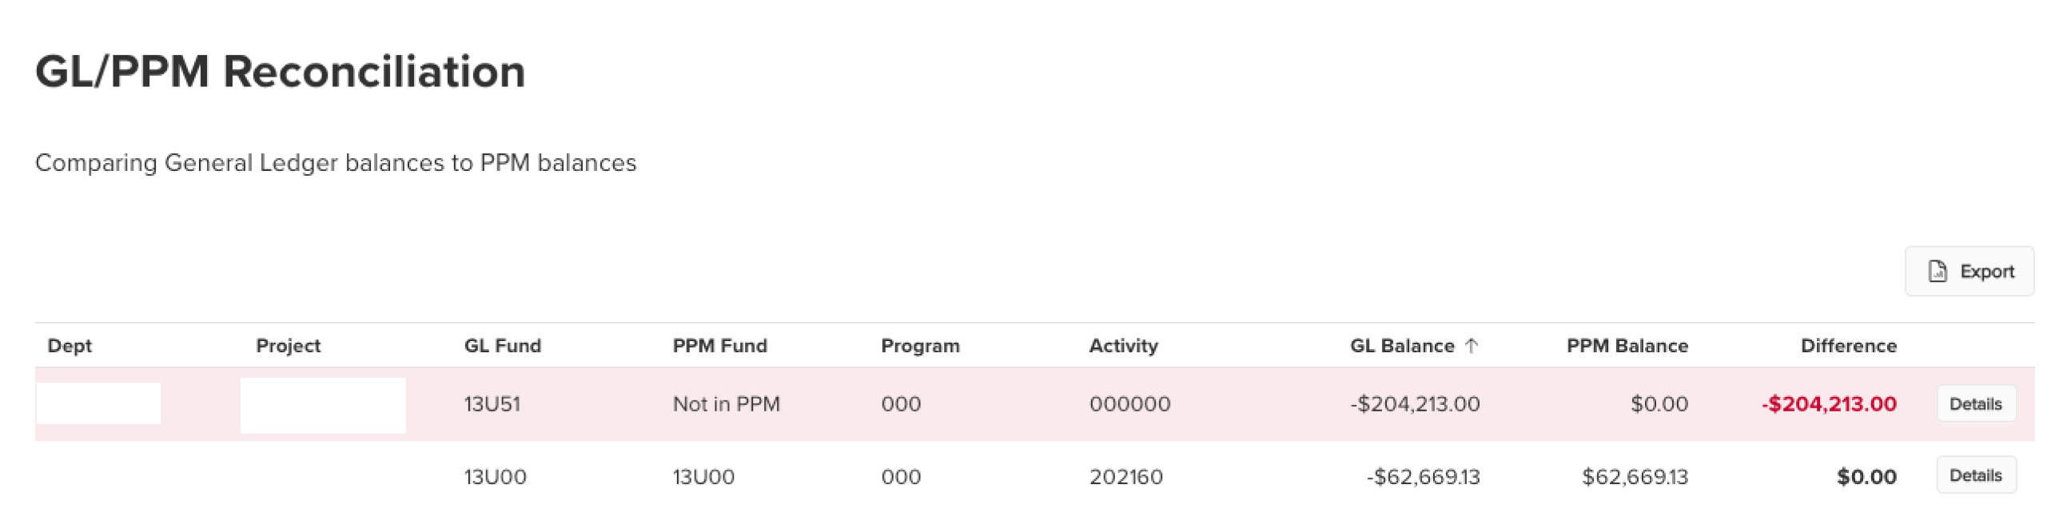Open Details for the 13U00 reconciliation row
The height and width of the screenshot is (528, 2059).
click(1975, 474)
